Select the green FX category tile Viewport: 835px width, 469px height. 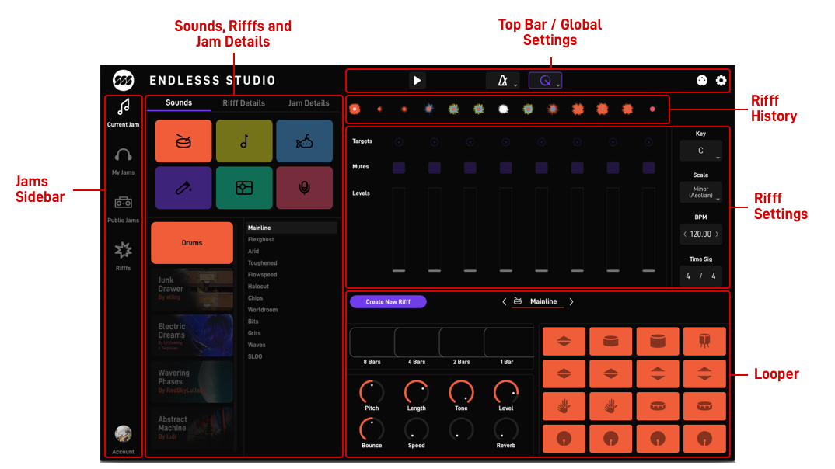pos(244,188)
